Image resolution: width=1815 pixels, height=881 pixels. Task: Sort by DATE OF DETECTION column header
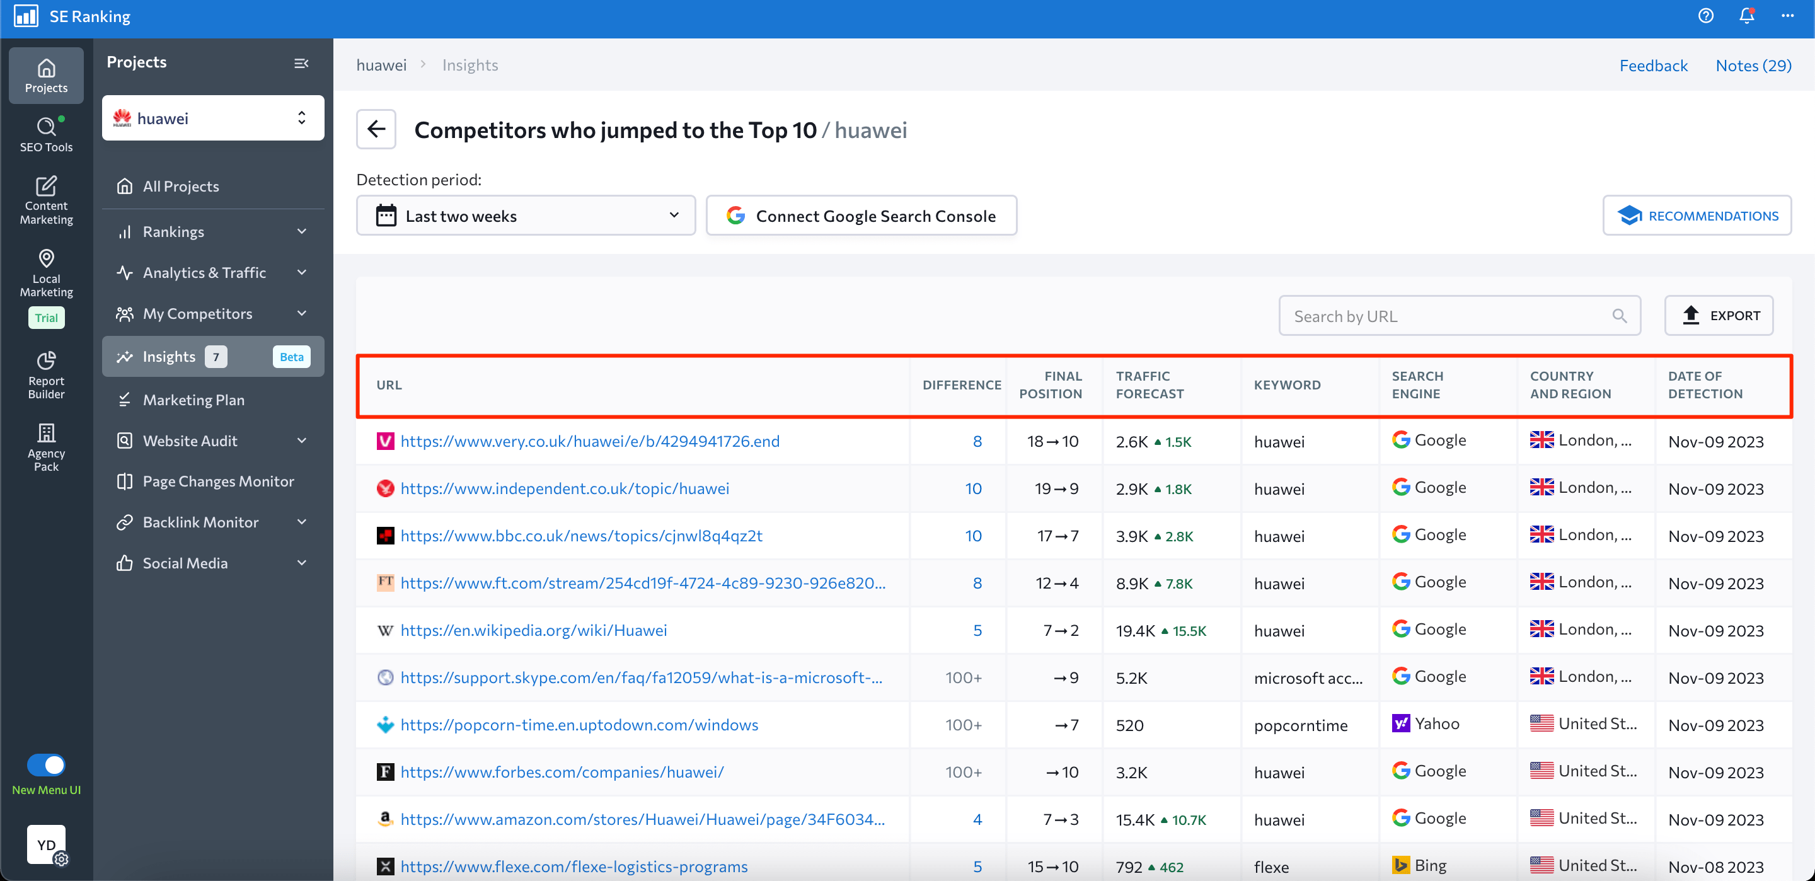[x=1704, y=385]
